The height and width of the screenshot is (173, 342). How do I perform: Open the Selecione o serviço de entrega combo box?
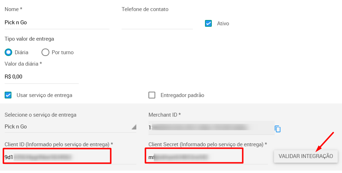(x=70, y=127)
